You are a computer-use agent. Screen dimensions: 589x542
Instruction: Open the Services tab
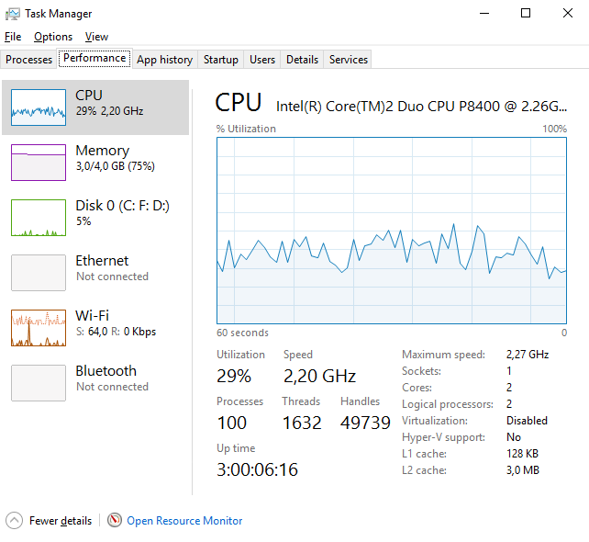tap(349, 60)
